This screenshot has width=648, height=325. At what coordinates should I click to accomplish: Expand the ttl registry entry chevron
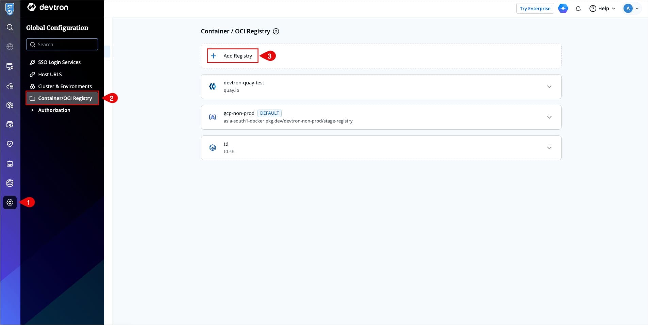coord(549,148)
